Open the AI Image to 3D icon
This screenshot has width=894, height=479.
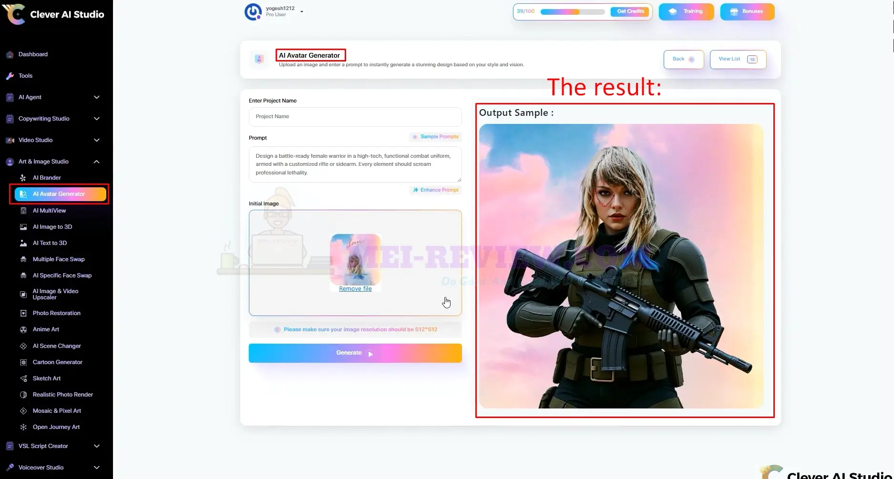click(x=23, y=227)
